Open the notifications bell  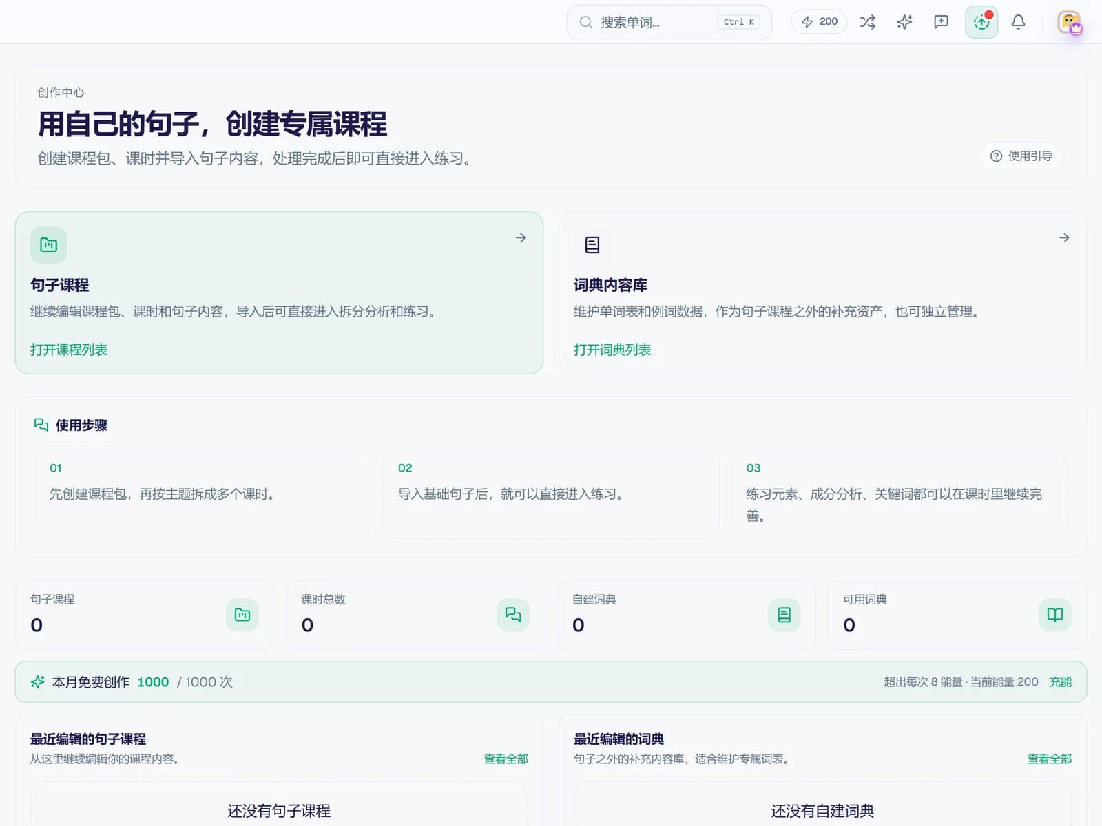click(x=1018, y=22)
